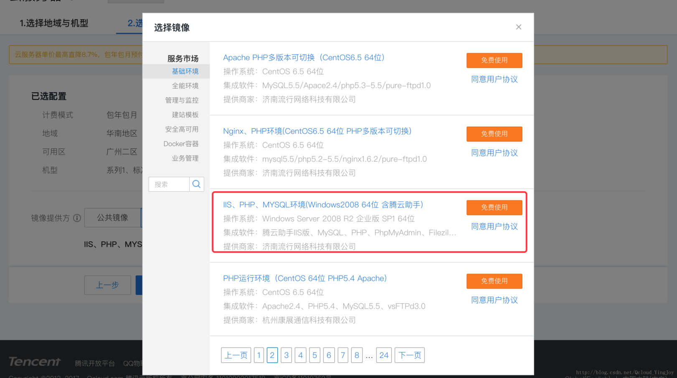Viewport: 677px width, 378px height.
Task: Click the info icon beside 镜像提供方
Action: (77, 218)
